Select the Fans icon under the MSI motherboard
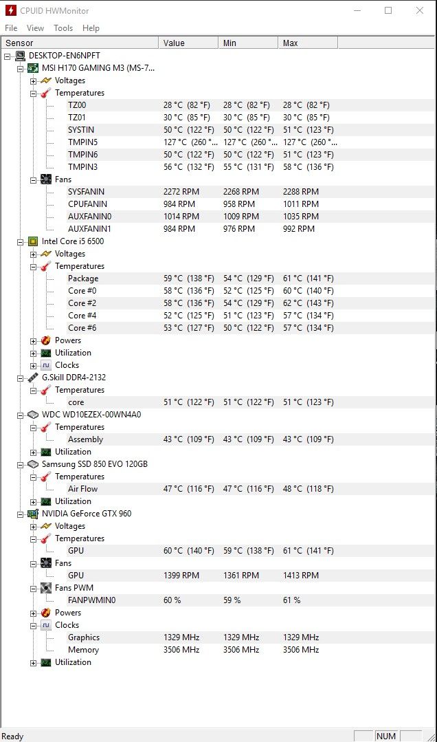Image resolution: width=437 pixels, height=742 pixels. click(45, 179)
